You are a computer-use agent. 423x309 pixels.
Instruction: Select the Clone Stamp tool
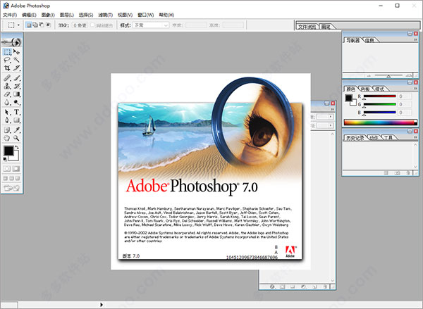[x=7, y=86]
